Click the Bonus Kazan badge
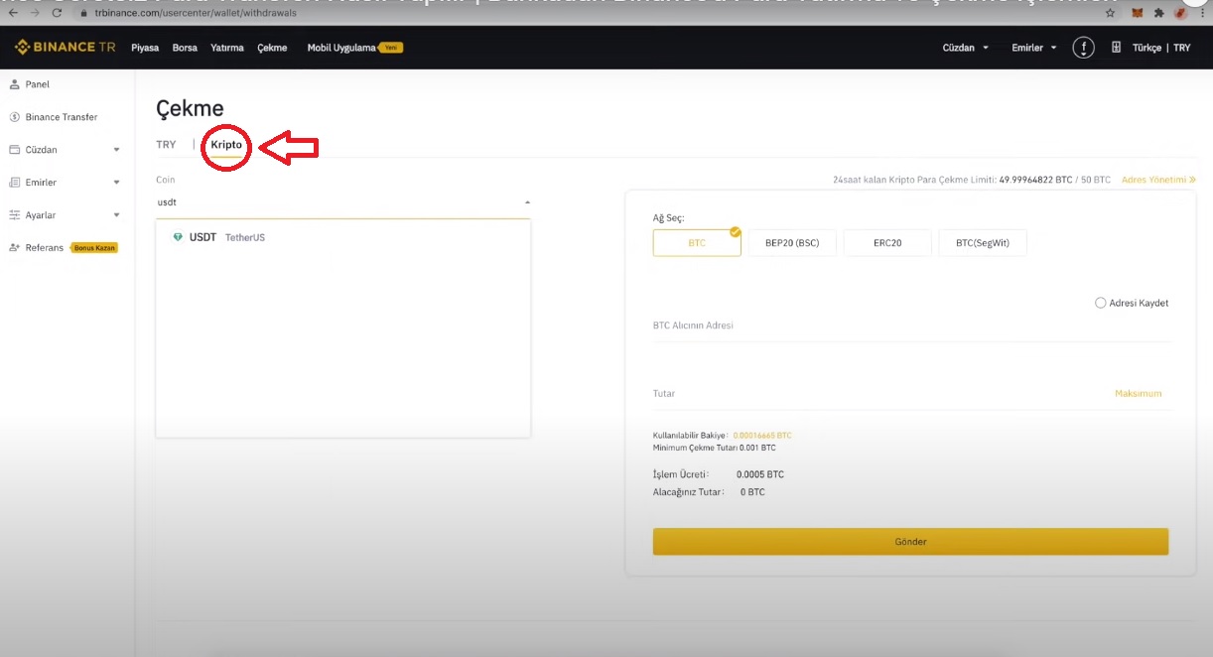 (94, 248)
